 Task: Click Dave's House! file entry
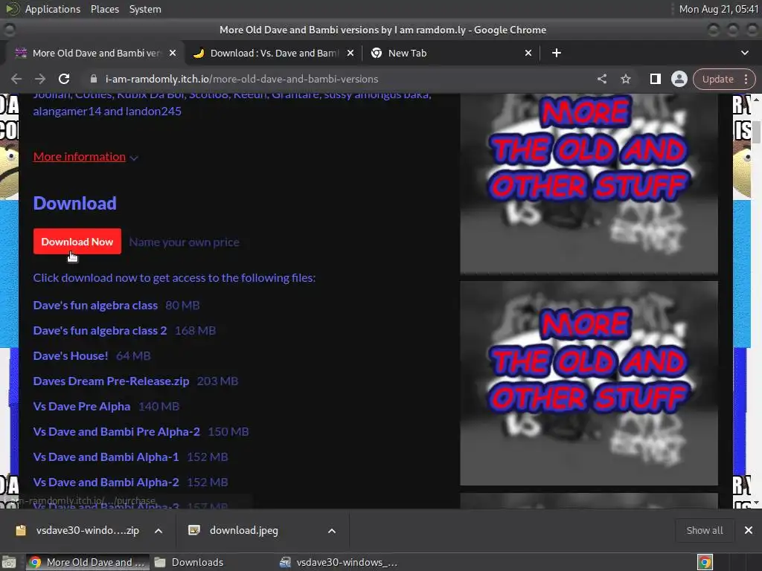point(71,356)
